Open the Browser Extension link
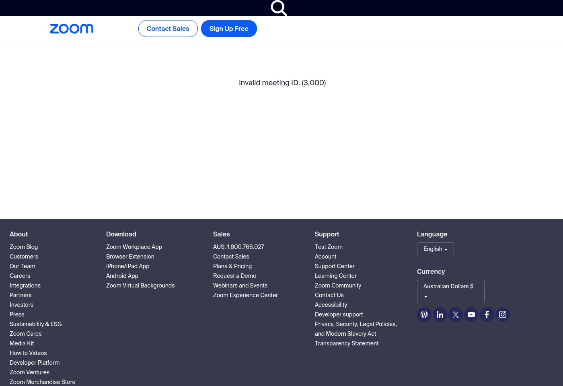Screen dimensions: 563x386 (130, 257)
